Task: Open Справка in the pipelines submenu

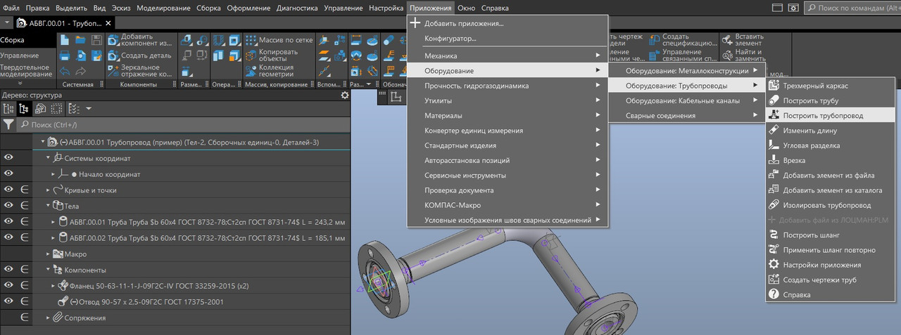Action: point(829,295)
